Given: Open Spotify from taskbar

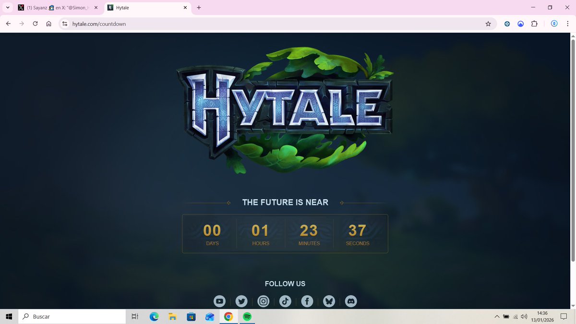Looking at the screenshot, I should [247, 316].
